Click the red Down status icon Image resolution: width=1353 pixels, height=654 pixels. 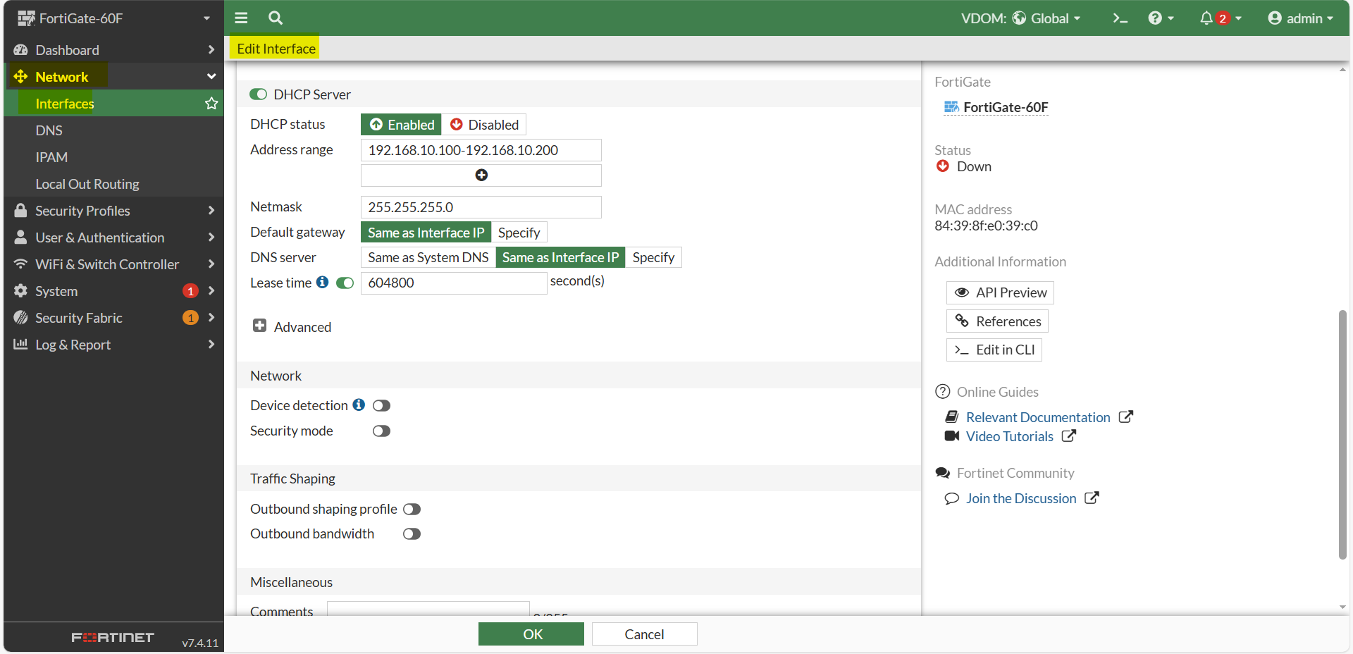tap(943, 166)
